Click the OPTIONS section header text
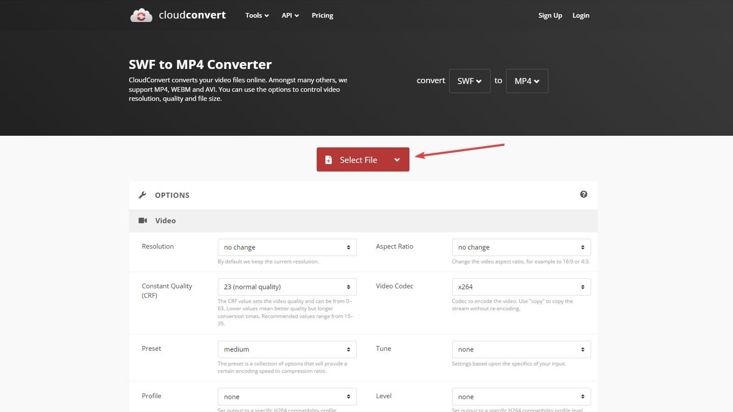 coord(172,195)
